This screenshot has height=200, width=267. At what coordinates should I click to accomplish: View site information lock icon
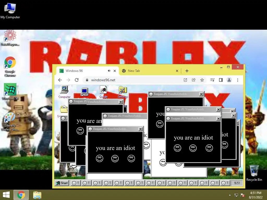tap(87, 80)
